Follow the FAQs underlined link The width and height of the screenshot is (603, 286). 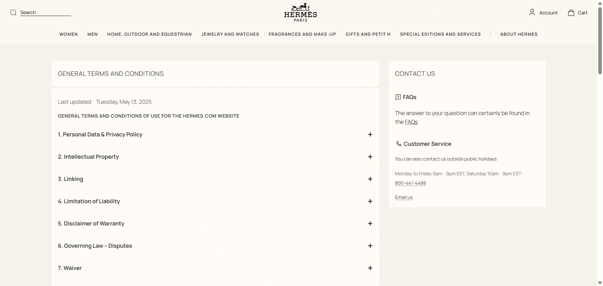tap(411, 122)
